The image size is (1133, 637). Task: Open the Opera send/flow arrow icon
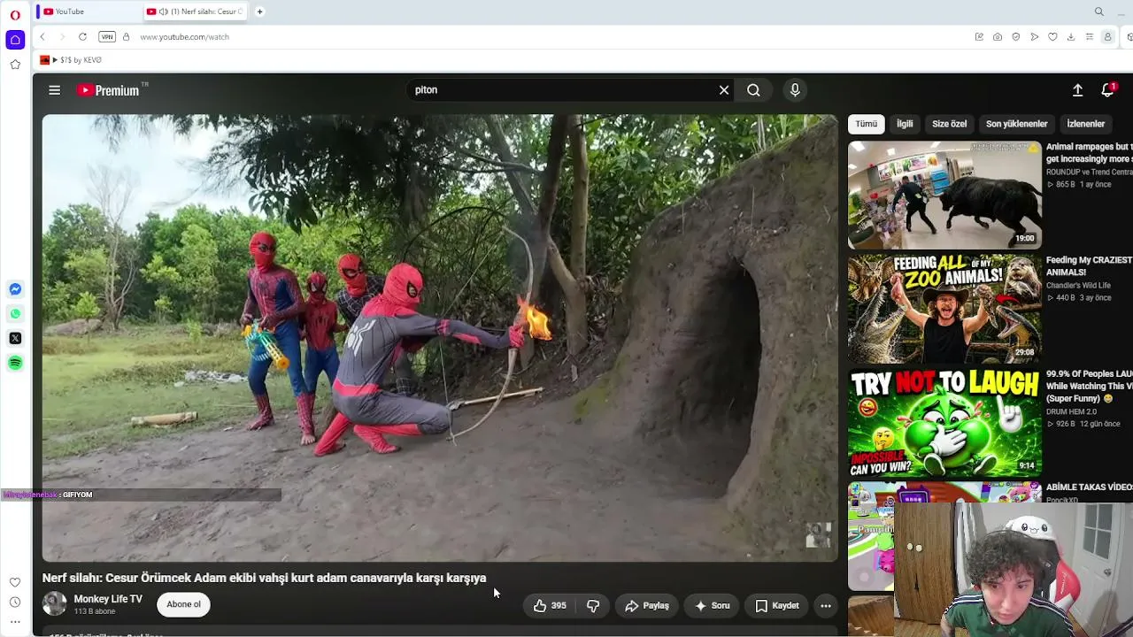coord(1034,37)
